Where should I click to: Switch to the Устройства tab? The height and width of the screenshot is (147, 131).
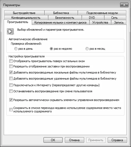100,22
